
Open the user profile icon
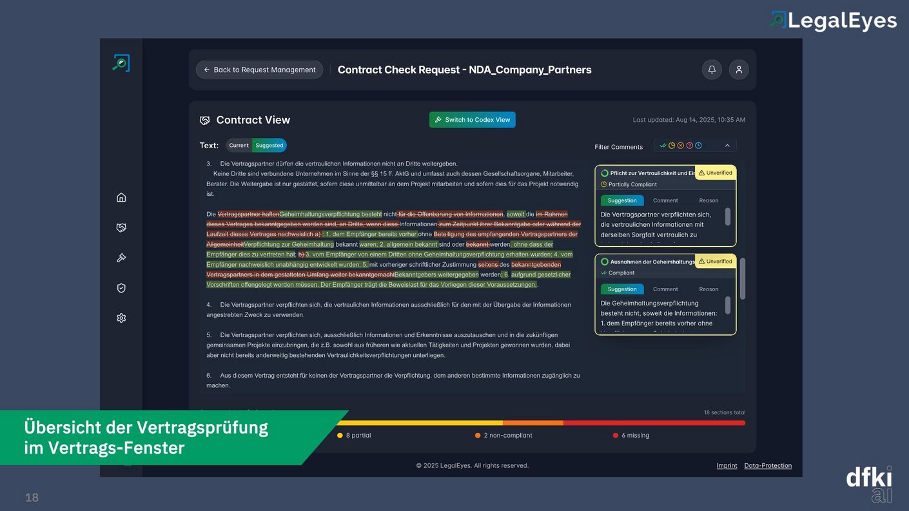pyautogui.click(x=739, y=70)
